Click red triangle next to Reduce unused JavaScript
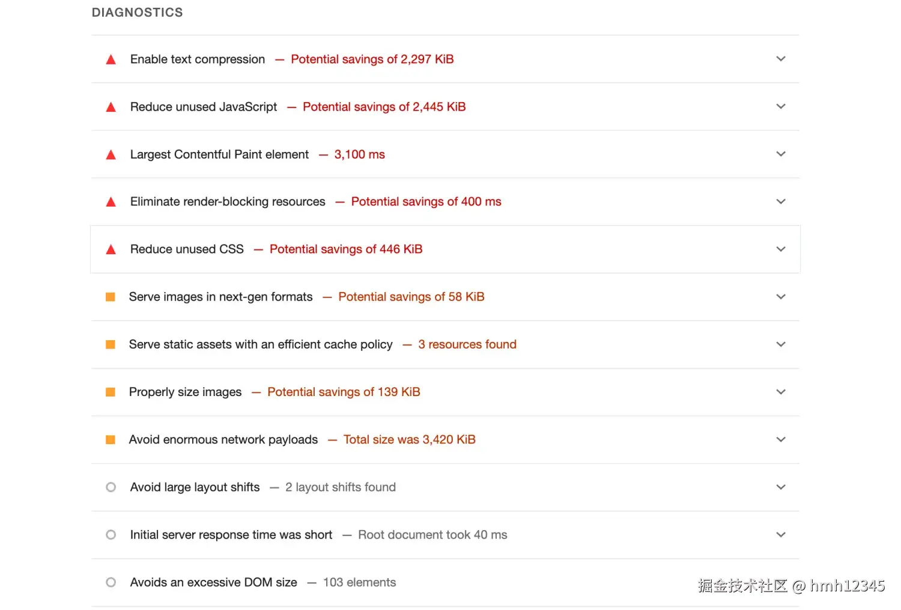The width and height of the screenshot is (901, 610). tap(111, 107)
